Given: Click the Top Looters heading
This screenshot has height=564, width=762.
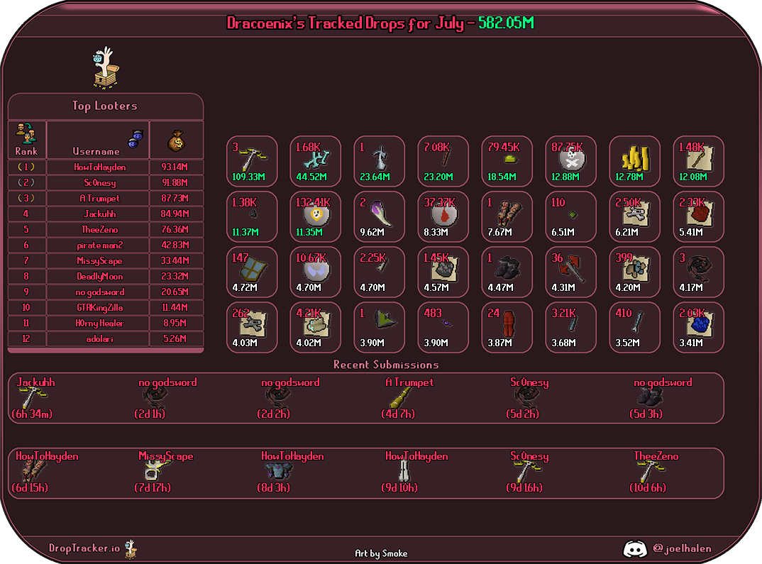Looking at the screenshot, I should click(x=104, y=106).
